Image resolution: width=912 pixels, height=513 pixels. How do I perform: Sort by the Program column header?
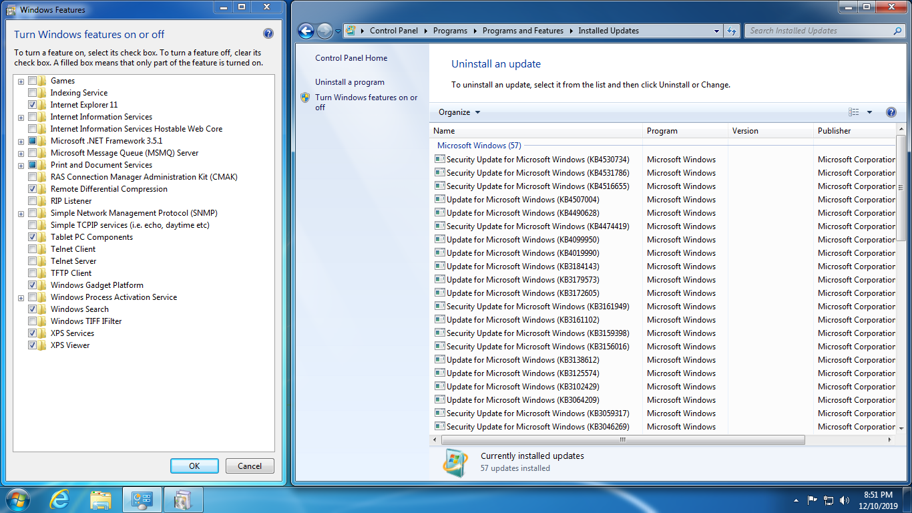[685, 131]
